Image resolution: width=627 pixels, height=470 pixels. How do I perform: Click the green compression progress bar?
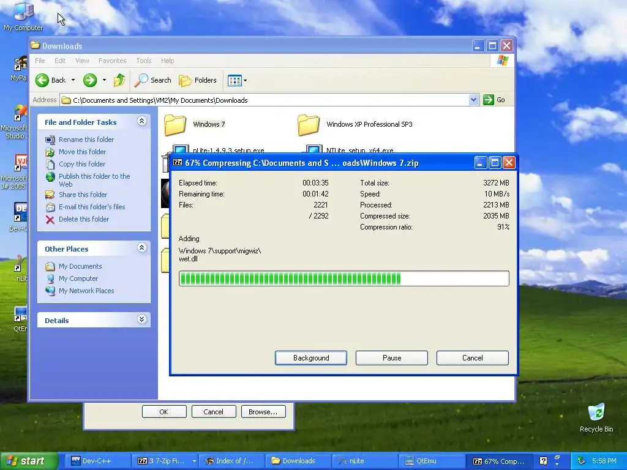344,278
